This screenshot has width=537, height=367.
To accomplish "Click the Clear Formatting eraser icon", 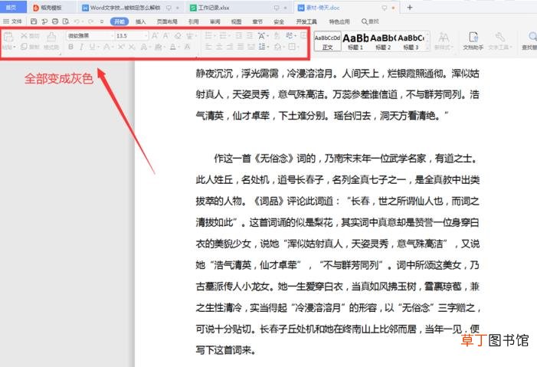I will coord(178,35).
